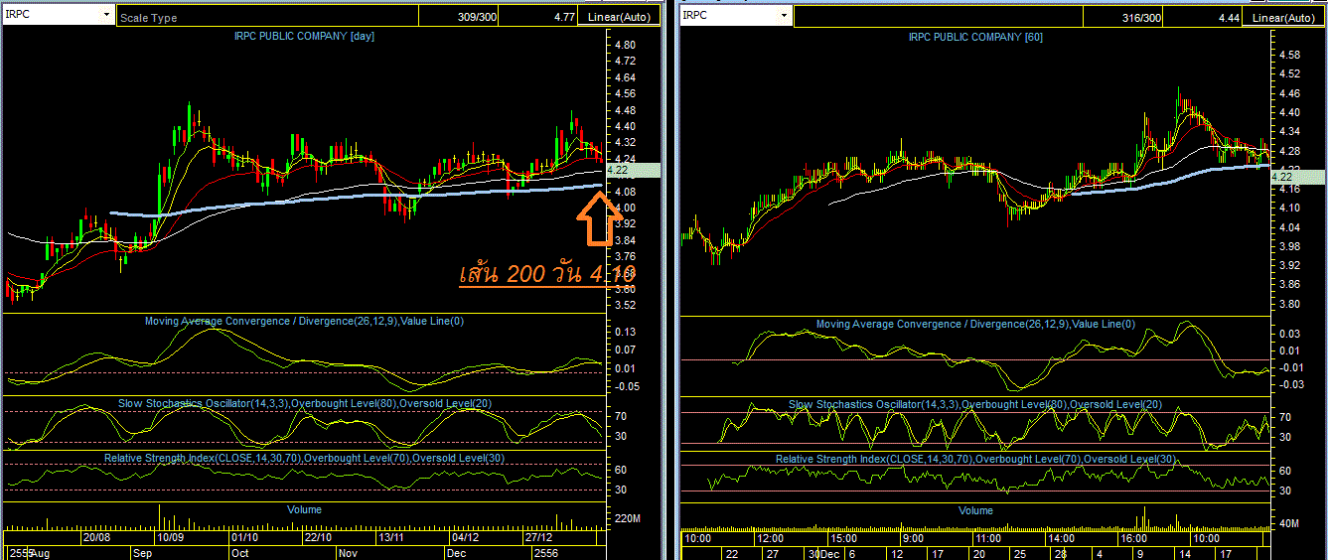Viewport: 1328px width, 560px height.
Task: Select the Scale Type label in the left header
Action: (149, 18)
